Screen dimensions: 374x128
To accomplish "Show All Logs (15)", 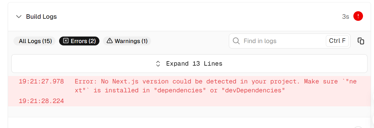I will 35,41.
